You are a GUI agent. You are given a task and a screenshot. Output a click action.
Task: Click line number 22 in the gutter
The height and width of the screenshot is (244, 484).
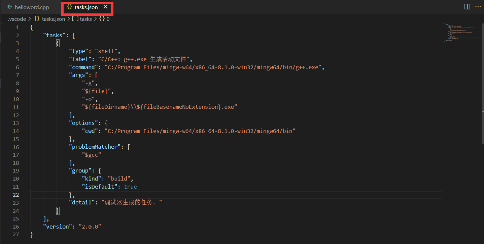pyautogui.click(x=16, y=195)
